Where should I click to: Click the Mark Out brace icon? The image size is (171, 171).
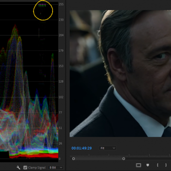click(x=166, y=165)
